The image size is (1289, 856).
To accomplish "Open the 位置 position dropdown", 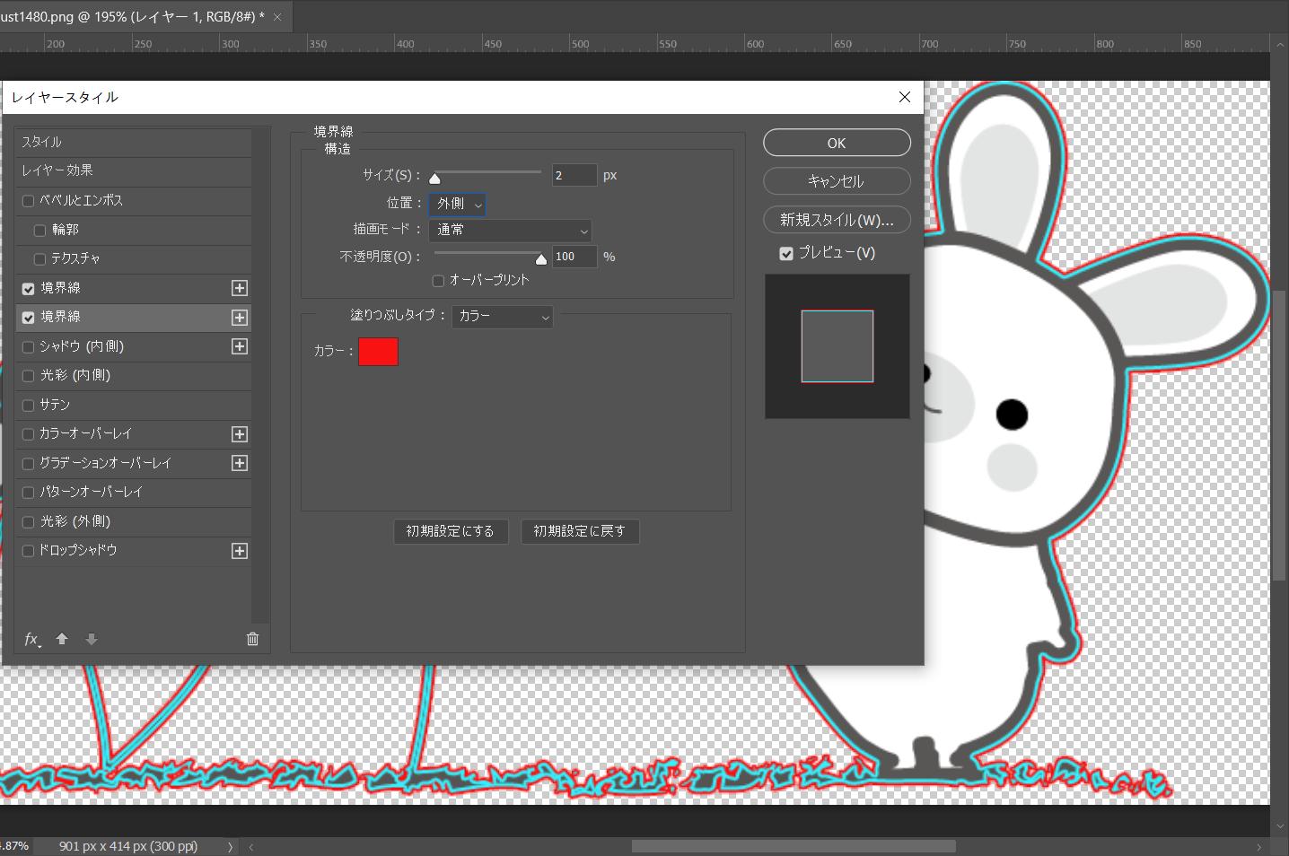I will click(457, 205).
